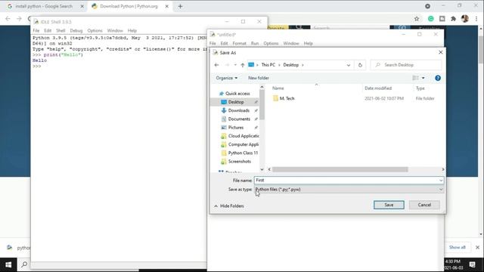The width and height of the screenshot is (484, 272).
Task: Click the green Grammarly extension icon
Action: (430, 19)
